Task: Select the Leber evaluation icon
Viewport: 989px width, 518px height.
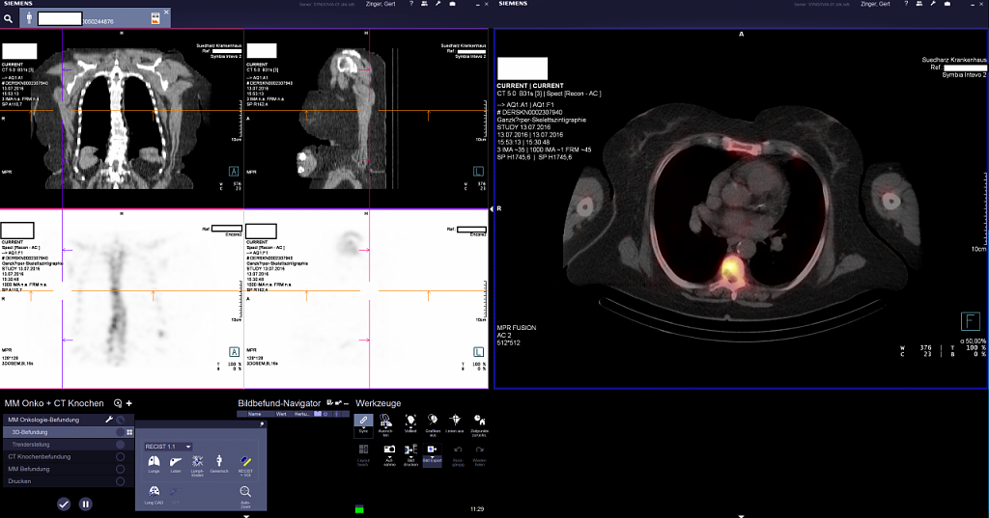Action: (x=176, y=462)
